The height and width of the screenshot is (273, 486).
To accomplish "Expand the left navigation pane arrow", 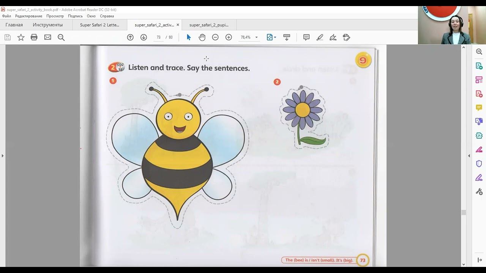I will click(x=3, y=155).
